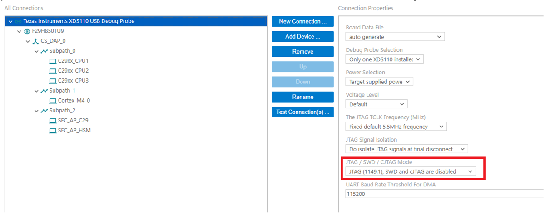545x215 pixels.
Task: Collapse the Subpath_2 tree node
Action: (x=37, y=111)
